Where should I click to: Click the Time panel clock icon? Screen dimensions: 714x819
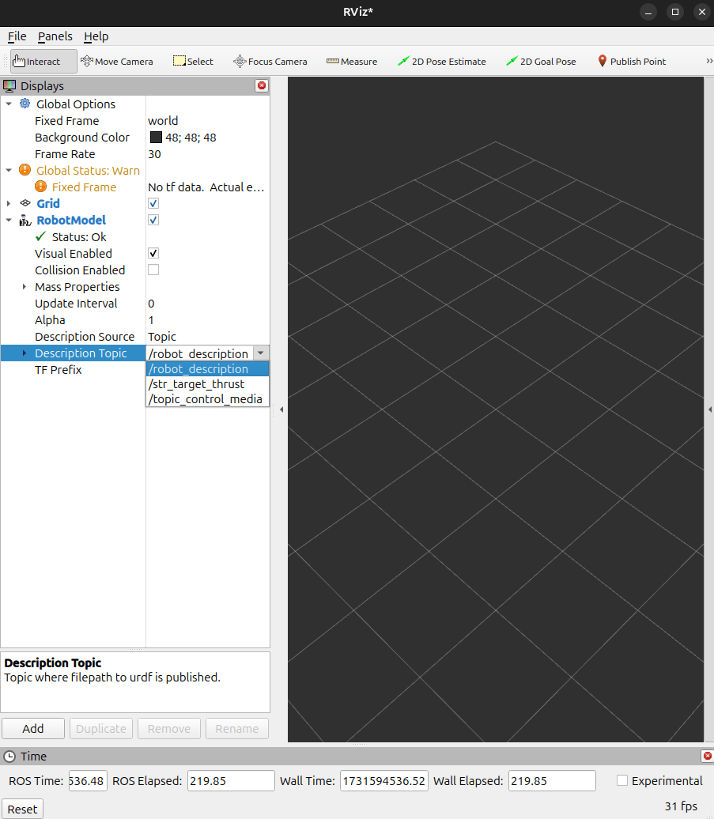pos(9,757)
